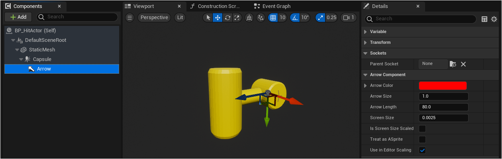The height and width of the screenshot is (159, 502).
Task: Open camera speed setting
Action: point(349,18)
